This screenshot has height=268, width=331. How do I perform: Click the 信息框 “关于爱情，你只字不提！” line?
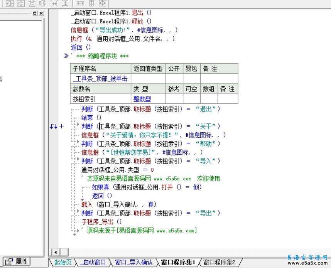click(x=154, y=135)
